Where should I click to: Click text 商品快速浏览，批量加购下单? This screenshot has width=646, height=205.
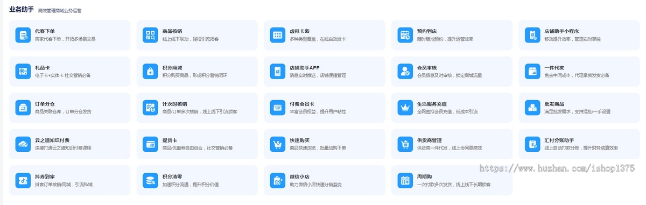tap(318, 148)
